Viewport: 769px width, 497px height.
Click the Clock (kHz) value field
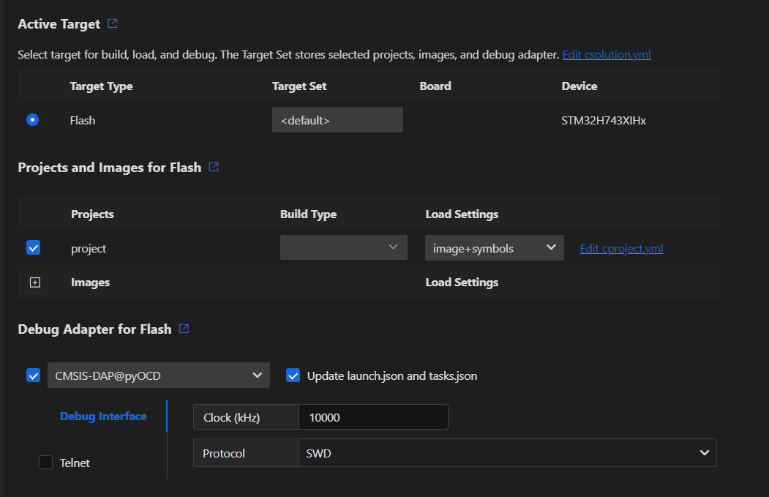(x=372, y=417)
